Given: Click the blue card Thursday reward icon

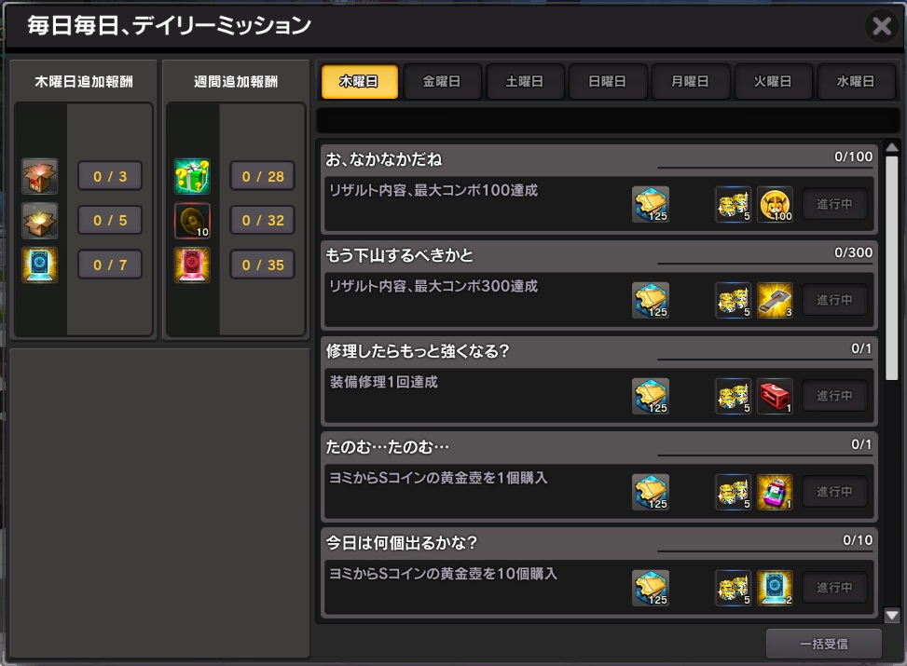Looking at the screenshot, I should [39, 265].
